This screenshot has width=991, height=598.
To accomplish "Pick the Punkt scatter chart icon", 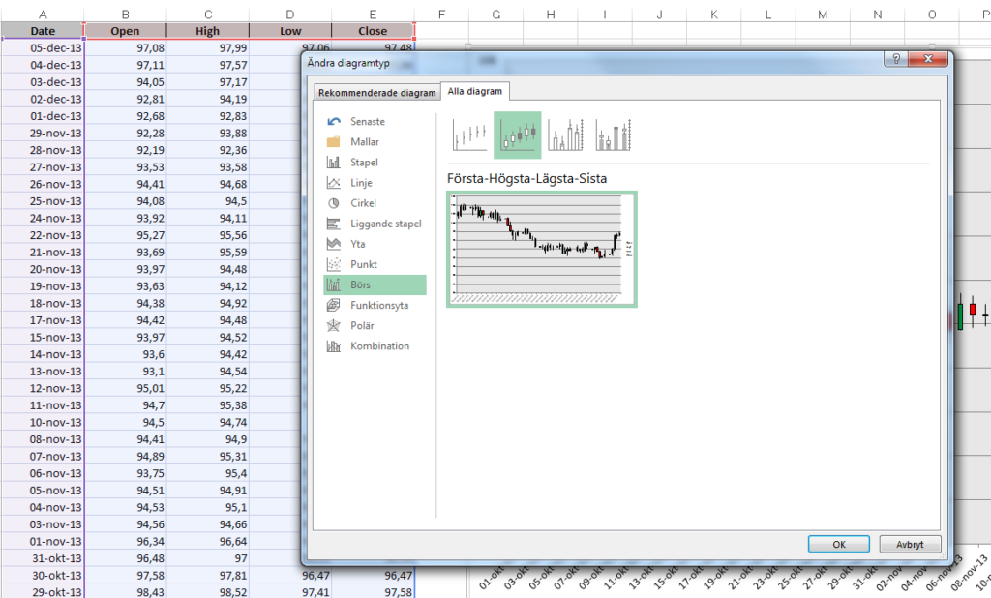I will point(334,264).
